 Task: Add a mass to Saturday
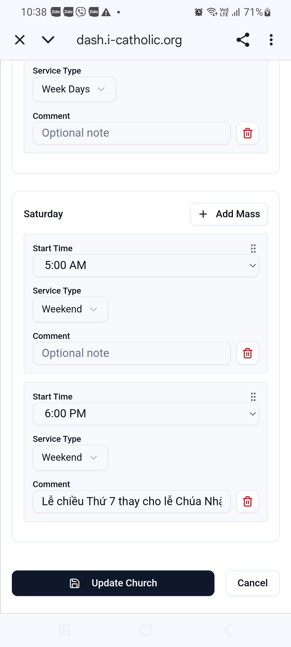229,214
